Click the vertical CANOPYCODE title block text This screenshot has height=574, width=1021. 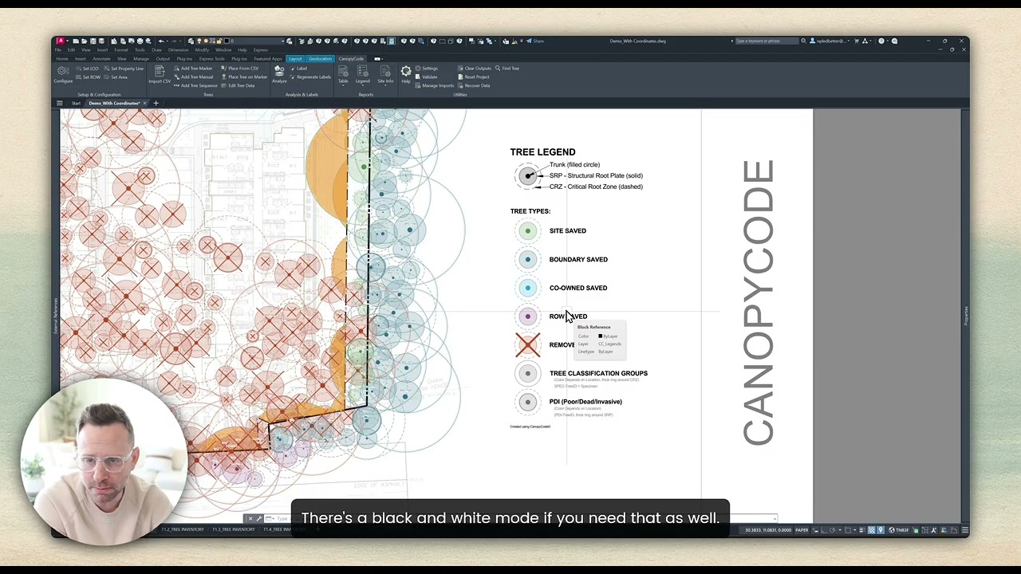[758, 303]
